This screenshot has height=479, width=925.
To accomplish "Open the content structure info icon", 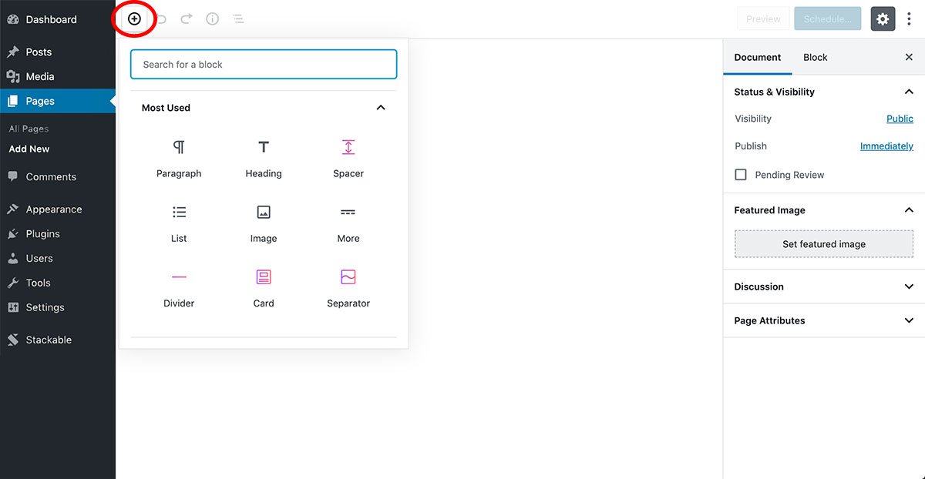I will click(x=212, y=18).
